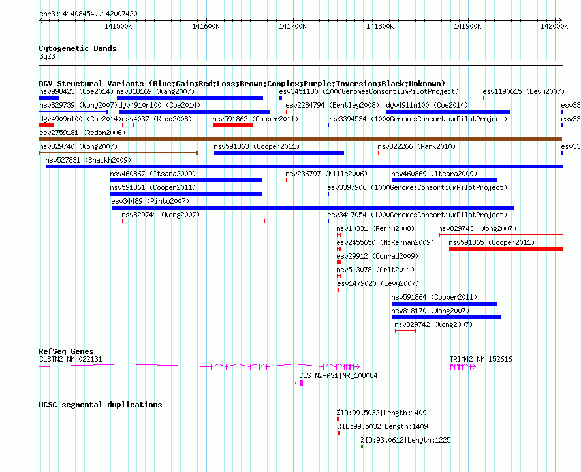Click the 3q23 band label
Image resolution: width=581 pixels, height=472 pixels.
click(x=47, y=57)
